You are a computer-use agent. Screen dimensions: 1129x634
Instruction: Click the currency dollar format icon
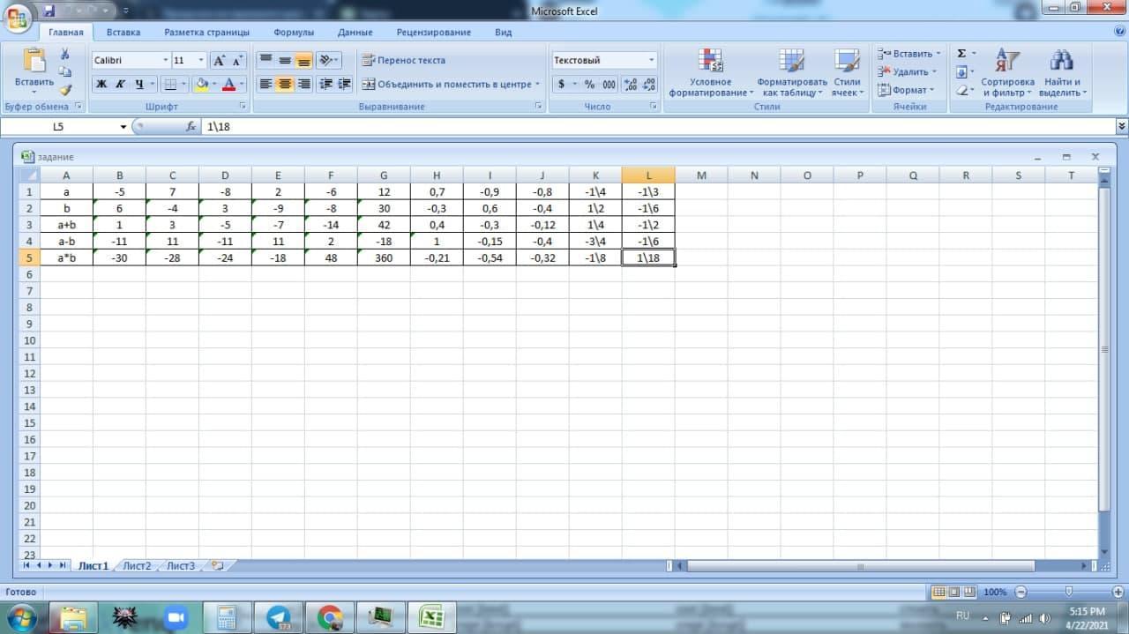click(x=561, y=85)
